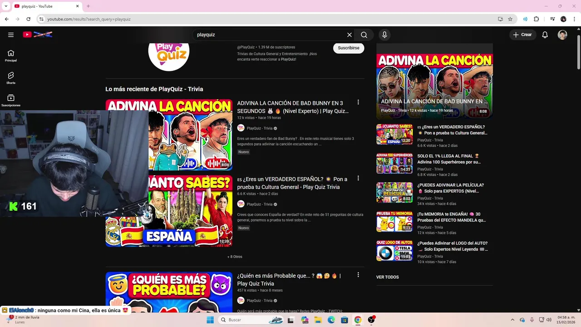
Task: Play the QUIÉN ES MÁS PROBABLE thumbnail
Action: pos(169,292)
